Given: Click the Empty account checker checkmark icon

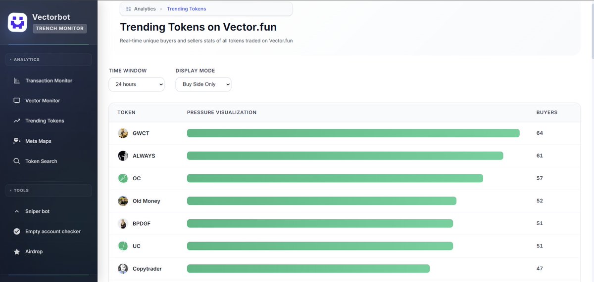Looking at the screenshot, I should (x=16, y=232).
